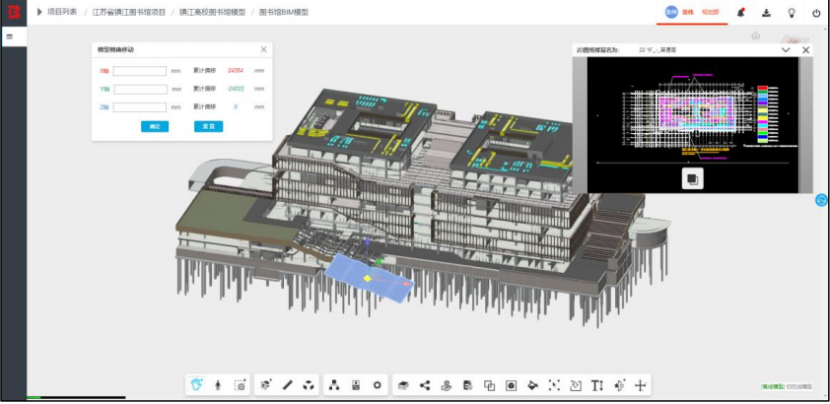Click the blue reset button in move dialog

[209, 126]
